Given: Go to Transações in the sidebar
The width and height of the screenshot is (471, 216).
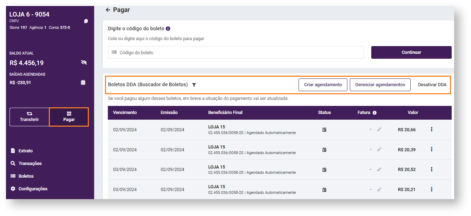Looking at the screenshot, I should point(30,163).
